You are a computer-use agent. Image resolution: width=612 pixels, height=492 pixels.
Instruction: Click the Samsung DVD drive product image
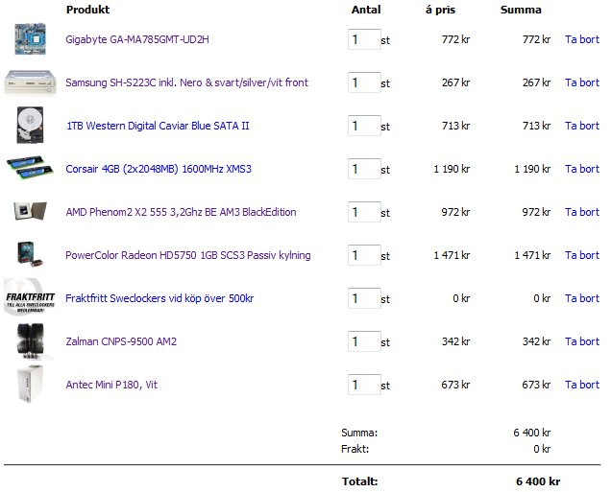pos(30,82)
